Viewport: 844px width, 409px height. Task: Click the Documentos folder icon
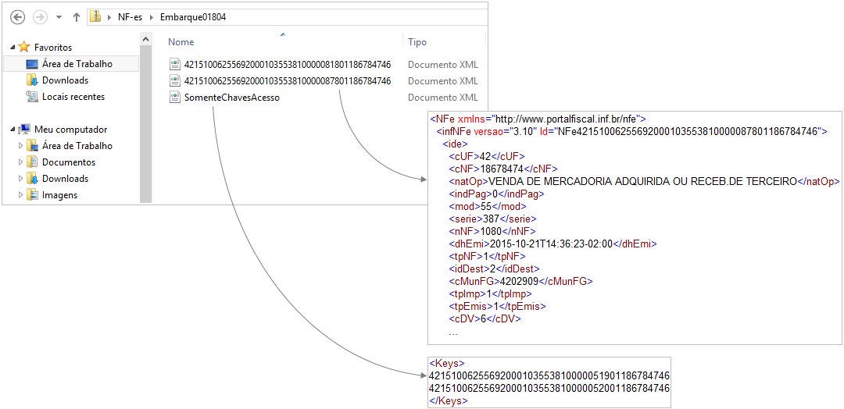click(32, 162)
